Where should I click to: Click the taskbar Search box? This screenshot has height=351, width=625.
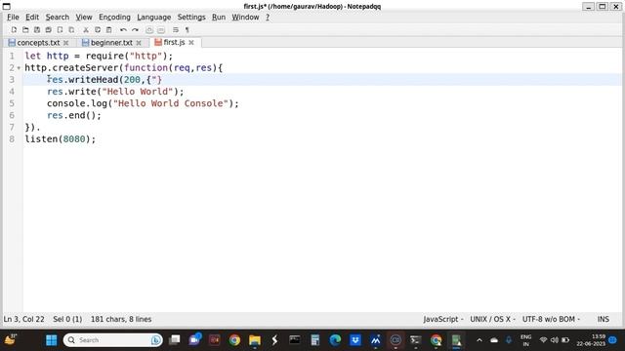coord(113,340)
